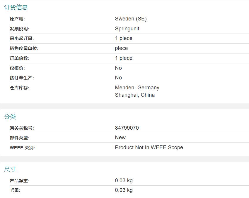
Task: Click the 仓库库存 label
Action: point(20,88)
